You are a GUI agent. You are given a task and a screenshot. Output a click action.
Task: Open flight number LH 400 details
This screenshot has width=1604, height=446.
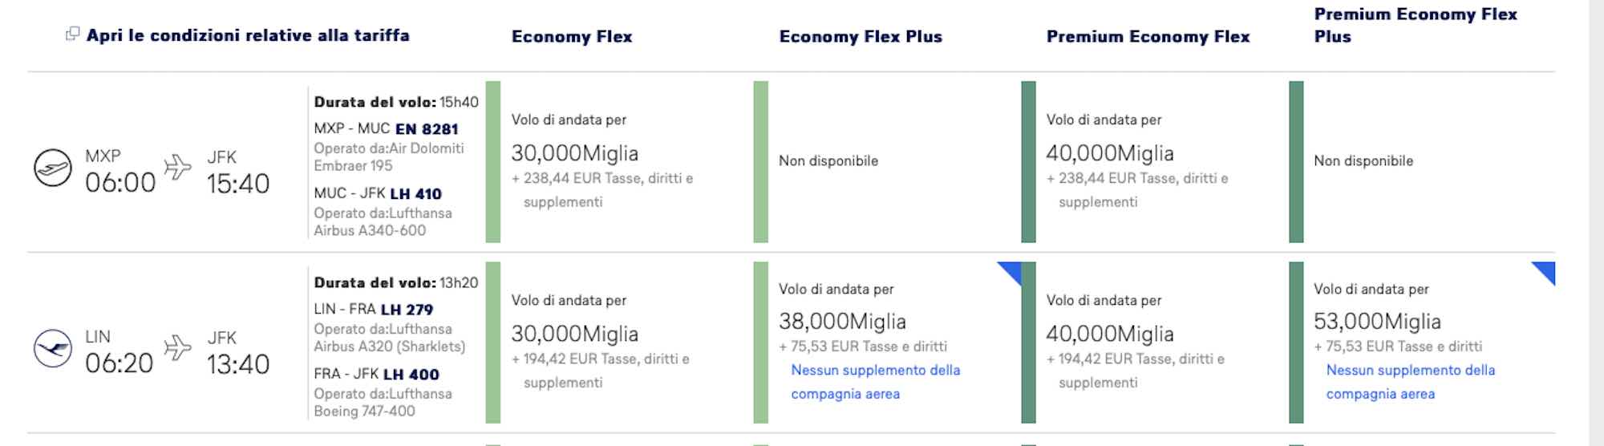pyautogui.click(x=411, y=374)
